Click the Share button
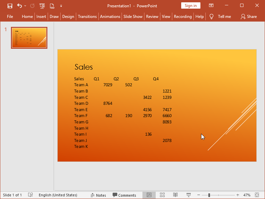The image size is (265, 199). 249,16
